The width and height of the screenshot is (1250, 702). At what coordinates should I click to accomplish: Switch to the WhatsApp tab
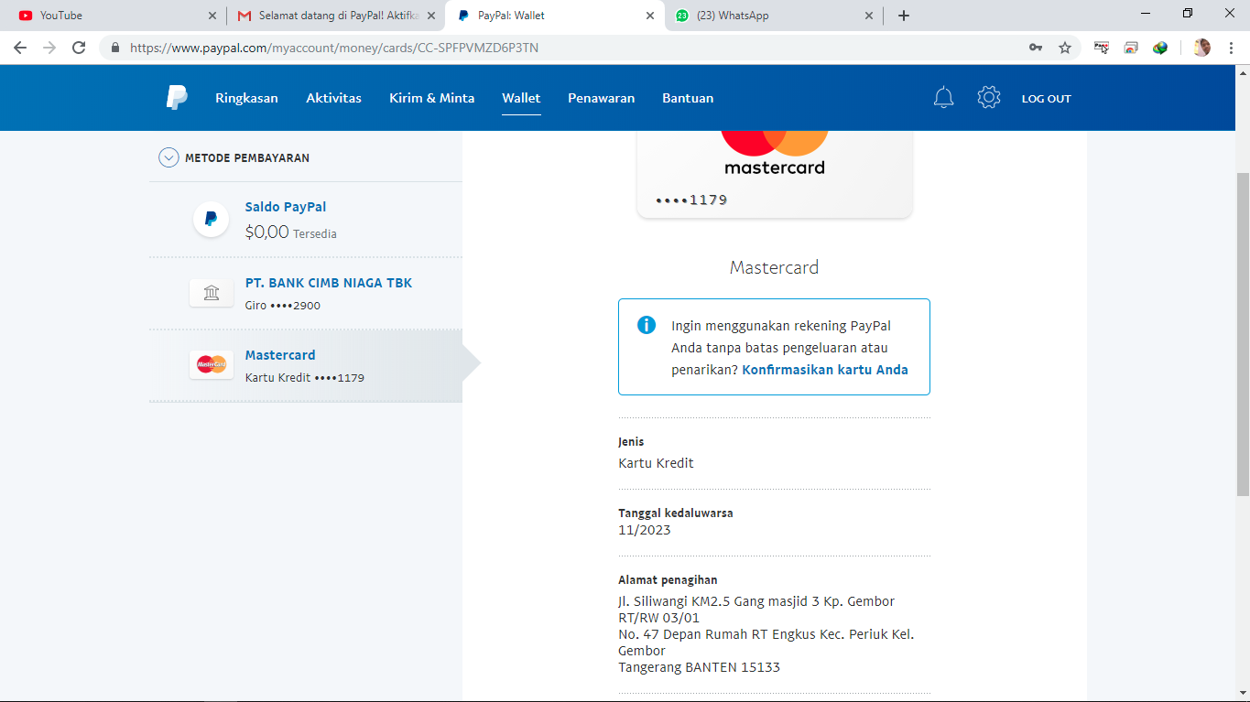pos(774,16)
